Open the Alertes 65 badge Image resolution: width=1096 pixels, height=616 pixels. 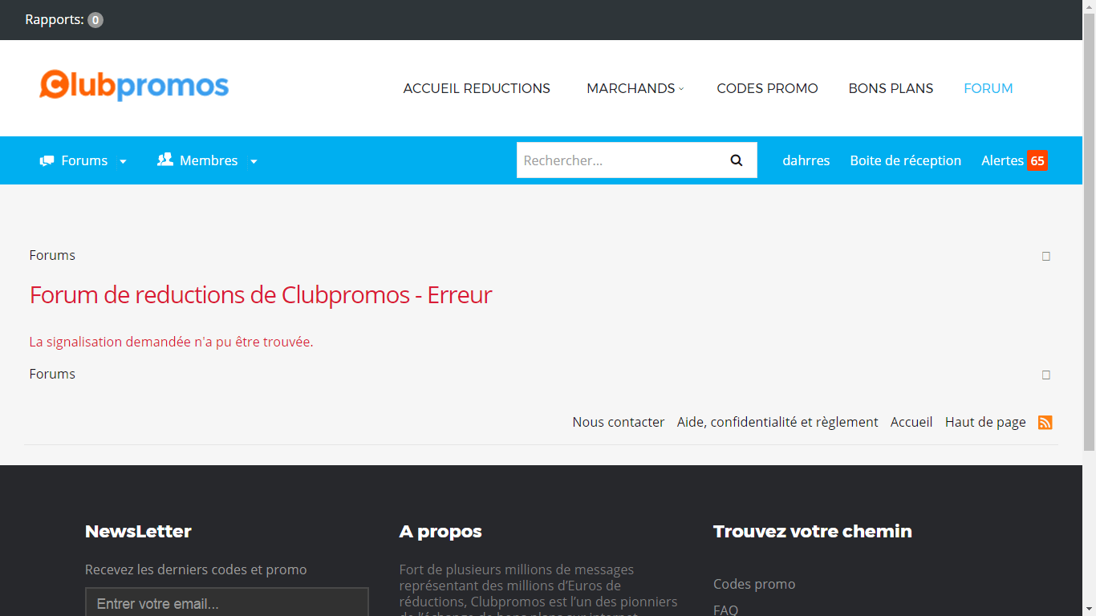(x=1037, y=160)
